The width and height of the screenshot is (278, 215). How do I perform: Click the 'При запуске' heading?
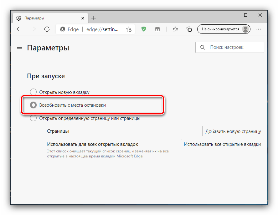click(46, 76)
